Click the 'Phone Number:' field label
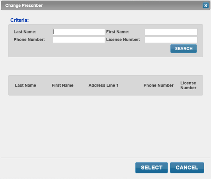 (29, 40)
